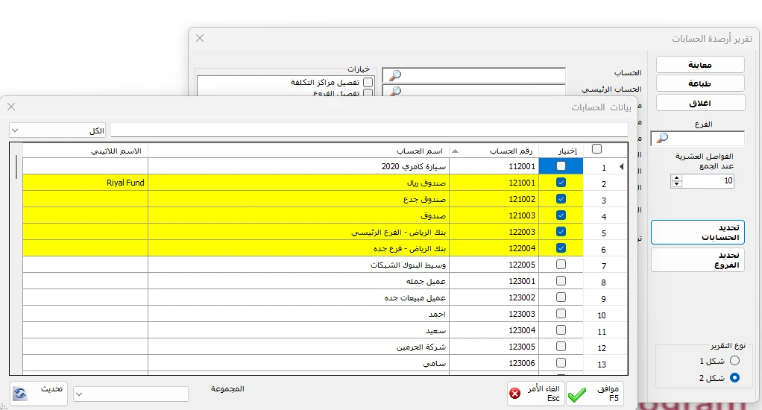Close the تقرير أرصدة الحسابات window

[x=200, y=38]
